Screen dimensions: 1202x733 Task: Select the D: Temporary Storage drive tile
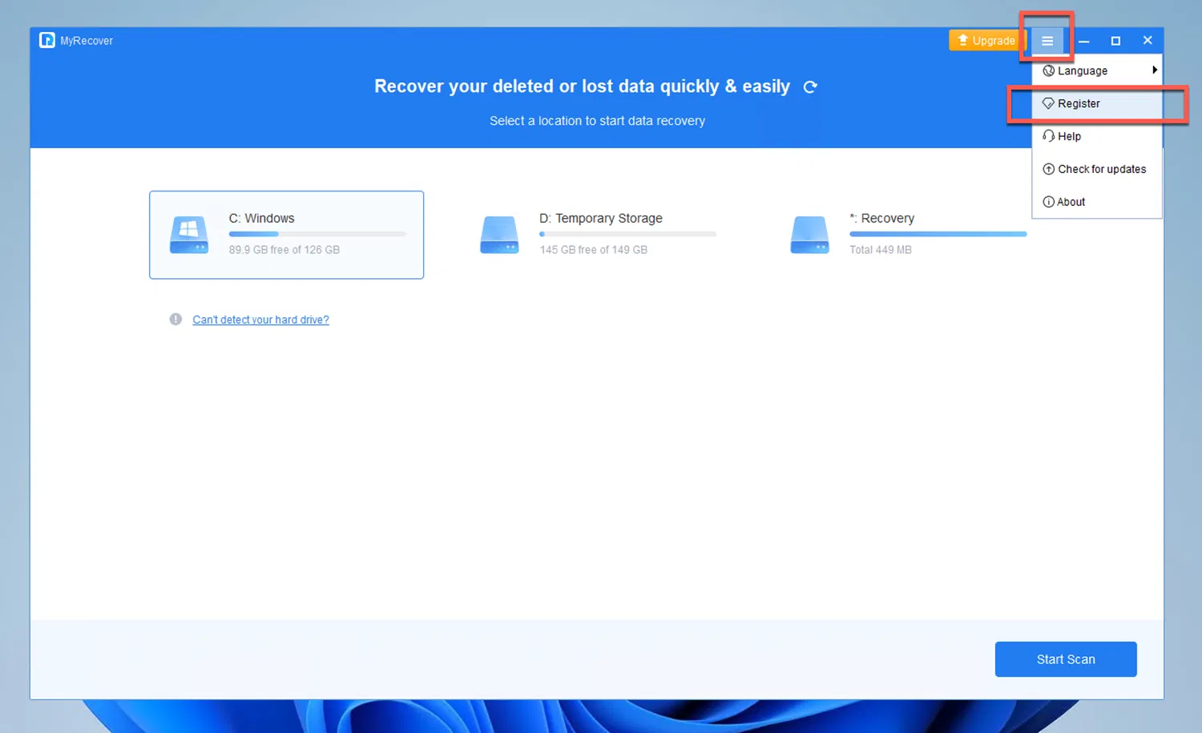pyautogui.click(x=597, y=235)
